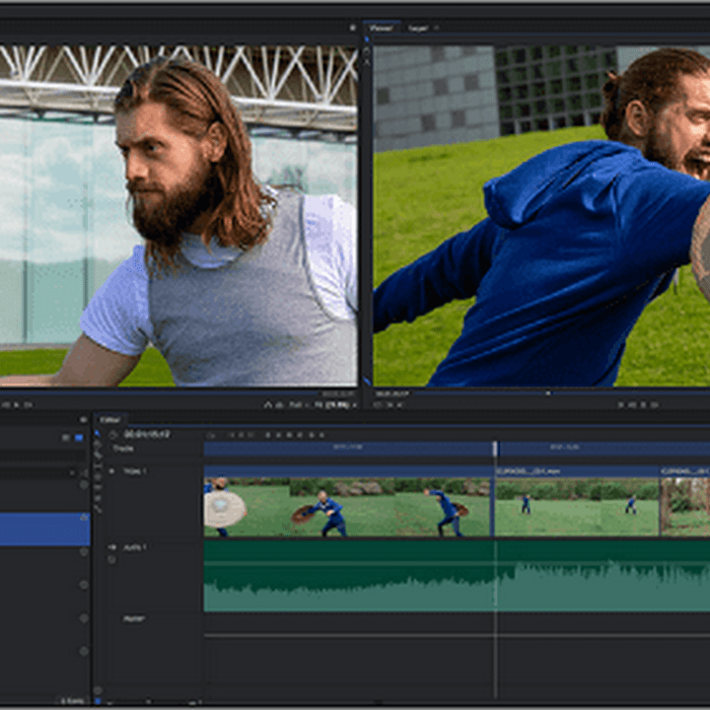Toggle Video 1 track visibility eye
Image resolution: width=710 pixels, height=710 pixels.
coord(111,471)
